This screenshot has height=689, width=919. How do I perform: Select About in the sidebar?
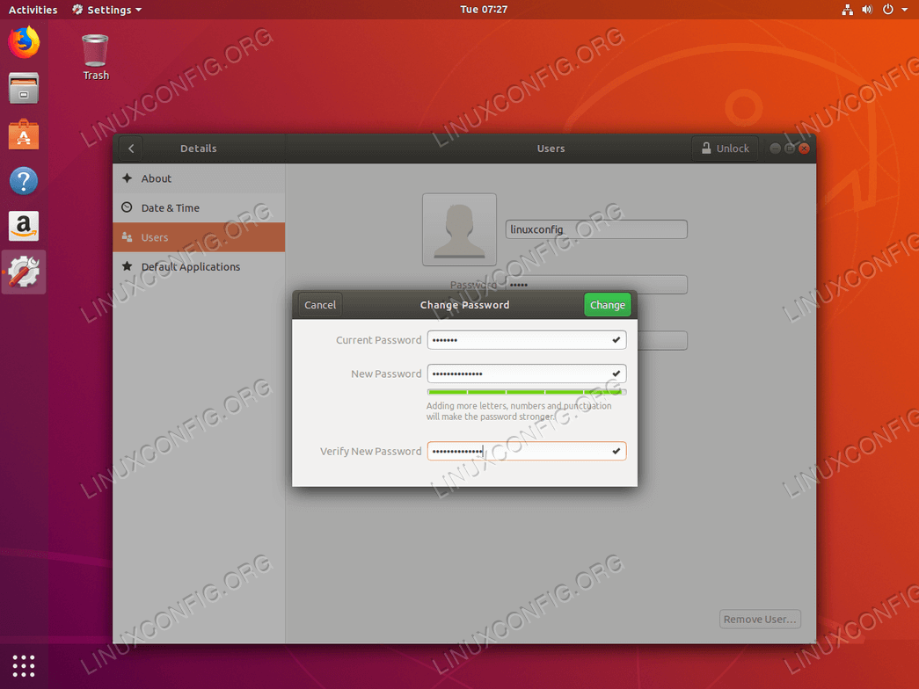coord(199,178)
